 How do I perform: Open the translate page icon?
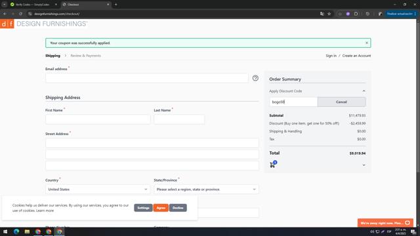322,14
